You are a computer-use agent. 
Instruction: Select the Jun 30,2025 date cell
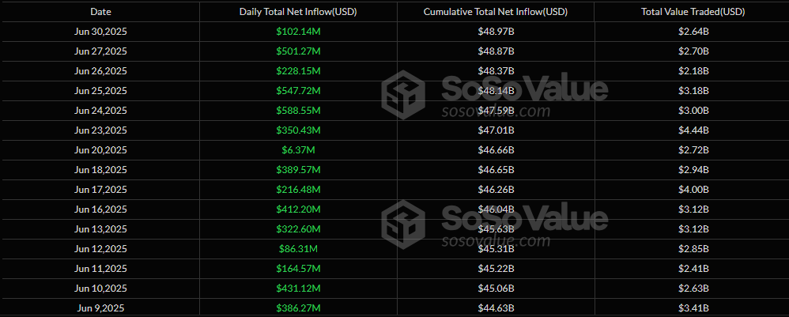tap(100, 32)
